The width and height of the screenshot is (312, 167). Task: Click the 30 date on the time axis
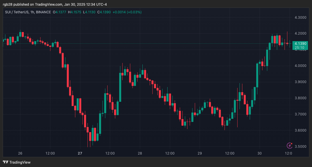coord(259,153)
